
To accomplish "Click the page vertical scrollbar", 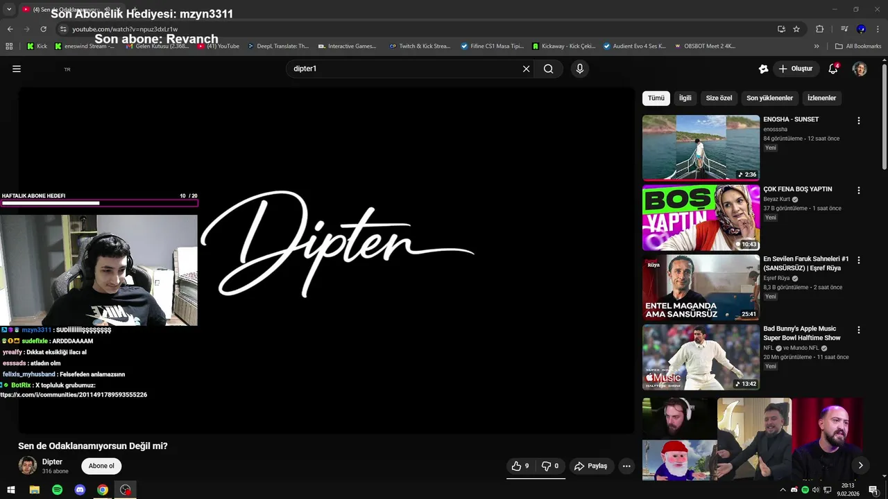I will [x=884, y=115].
